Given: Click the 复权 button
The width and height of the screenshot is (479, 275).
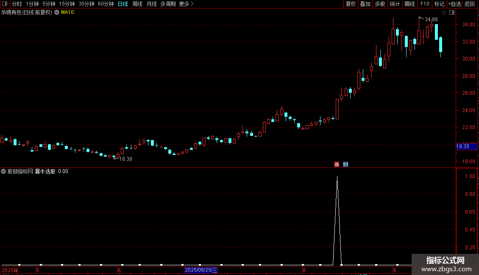Looking at the screenshot, I should pyautogui.click(x=351, y=4).
